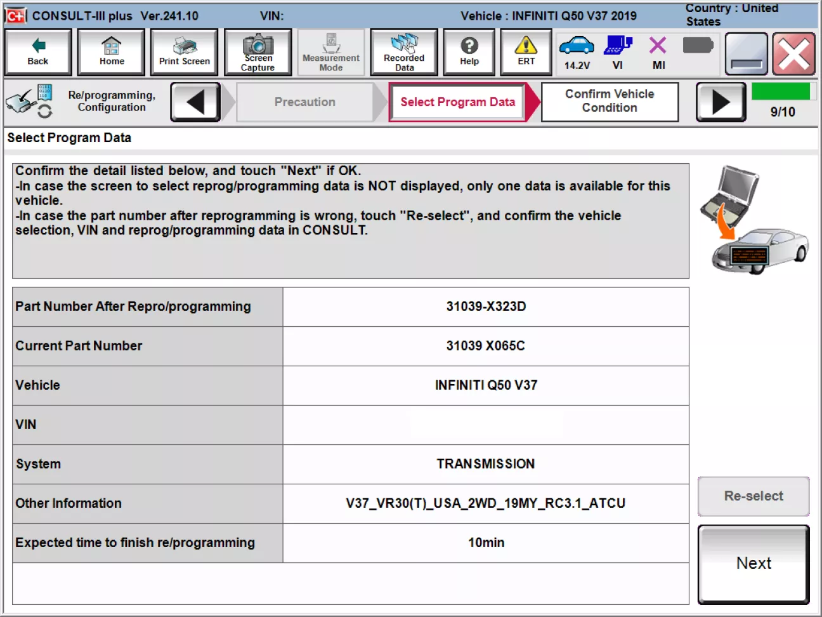Viewport: 822px width, 617px height.
Task: Click the 14.2V battery voltage car icon
Action: [x=577, y=52]
